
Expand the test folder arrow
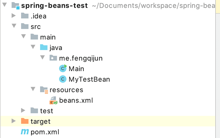[23, 111]
